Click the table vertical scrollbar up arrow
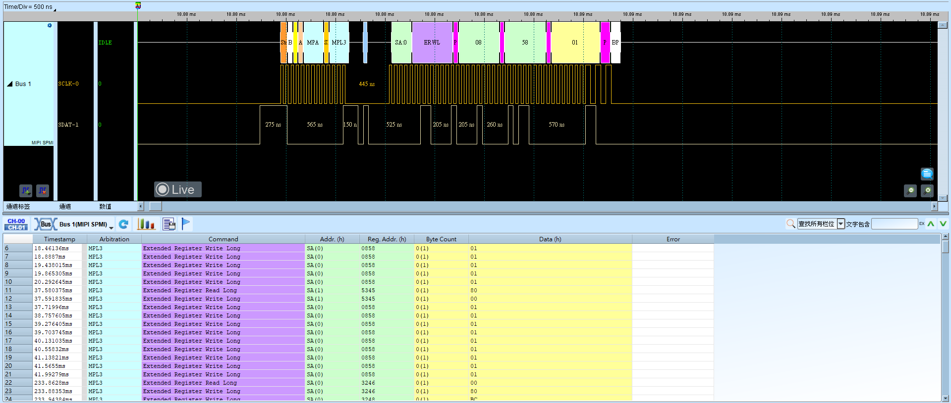This screenshot has height=403, width=951. tap(946, 237)
